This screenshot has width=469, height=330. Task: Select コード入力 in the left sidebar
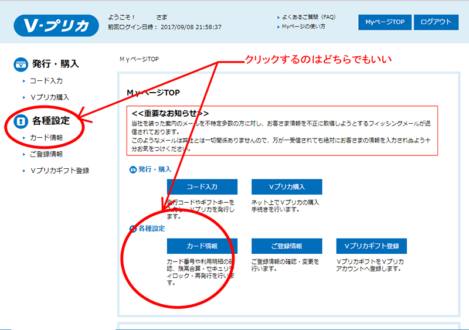pos(46,81)
